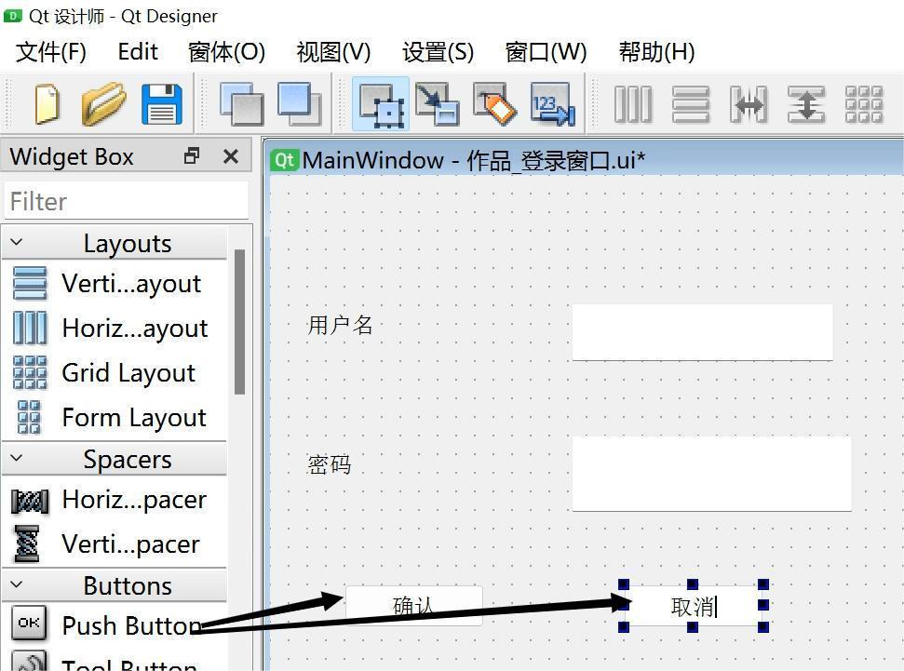Collapse the Spacers category
The width and height of the screenshot is (904, 671).
click(17, 458)
